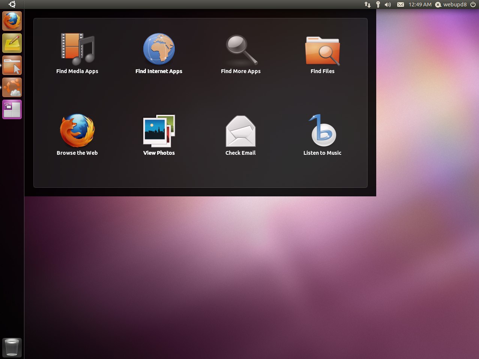Click the Find Media Apps label
Image resolution: width=479 pixels, height=359 pixels.
pyautogui.click(x=77, y=71)
